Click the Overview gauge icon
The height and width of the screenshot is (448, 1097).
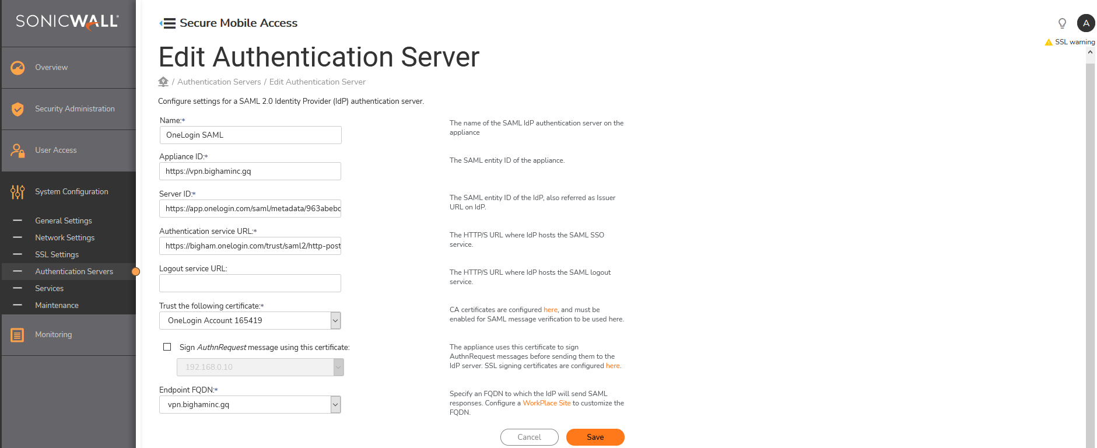click(17, 68)
